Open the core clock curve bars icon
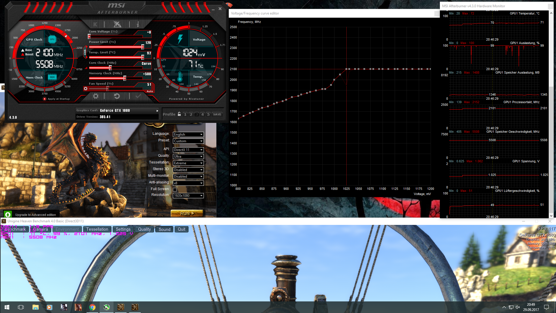 86,68
